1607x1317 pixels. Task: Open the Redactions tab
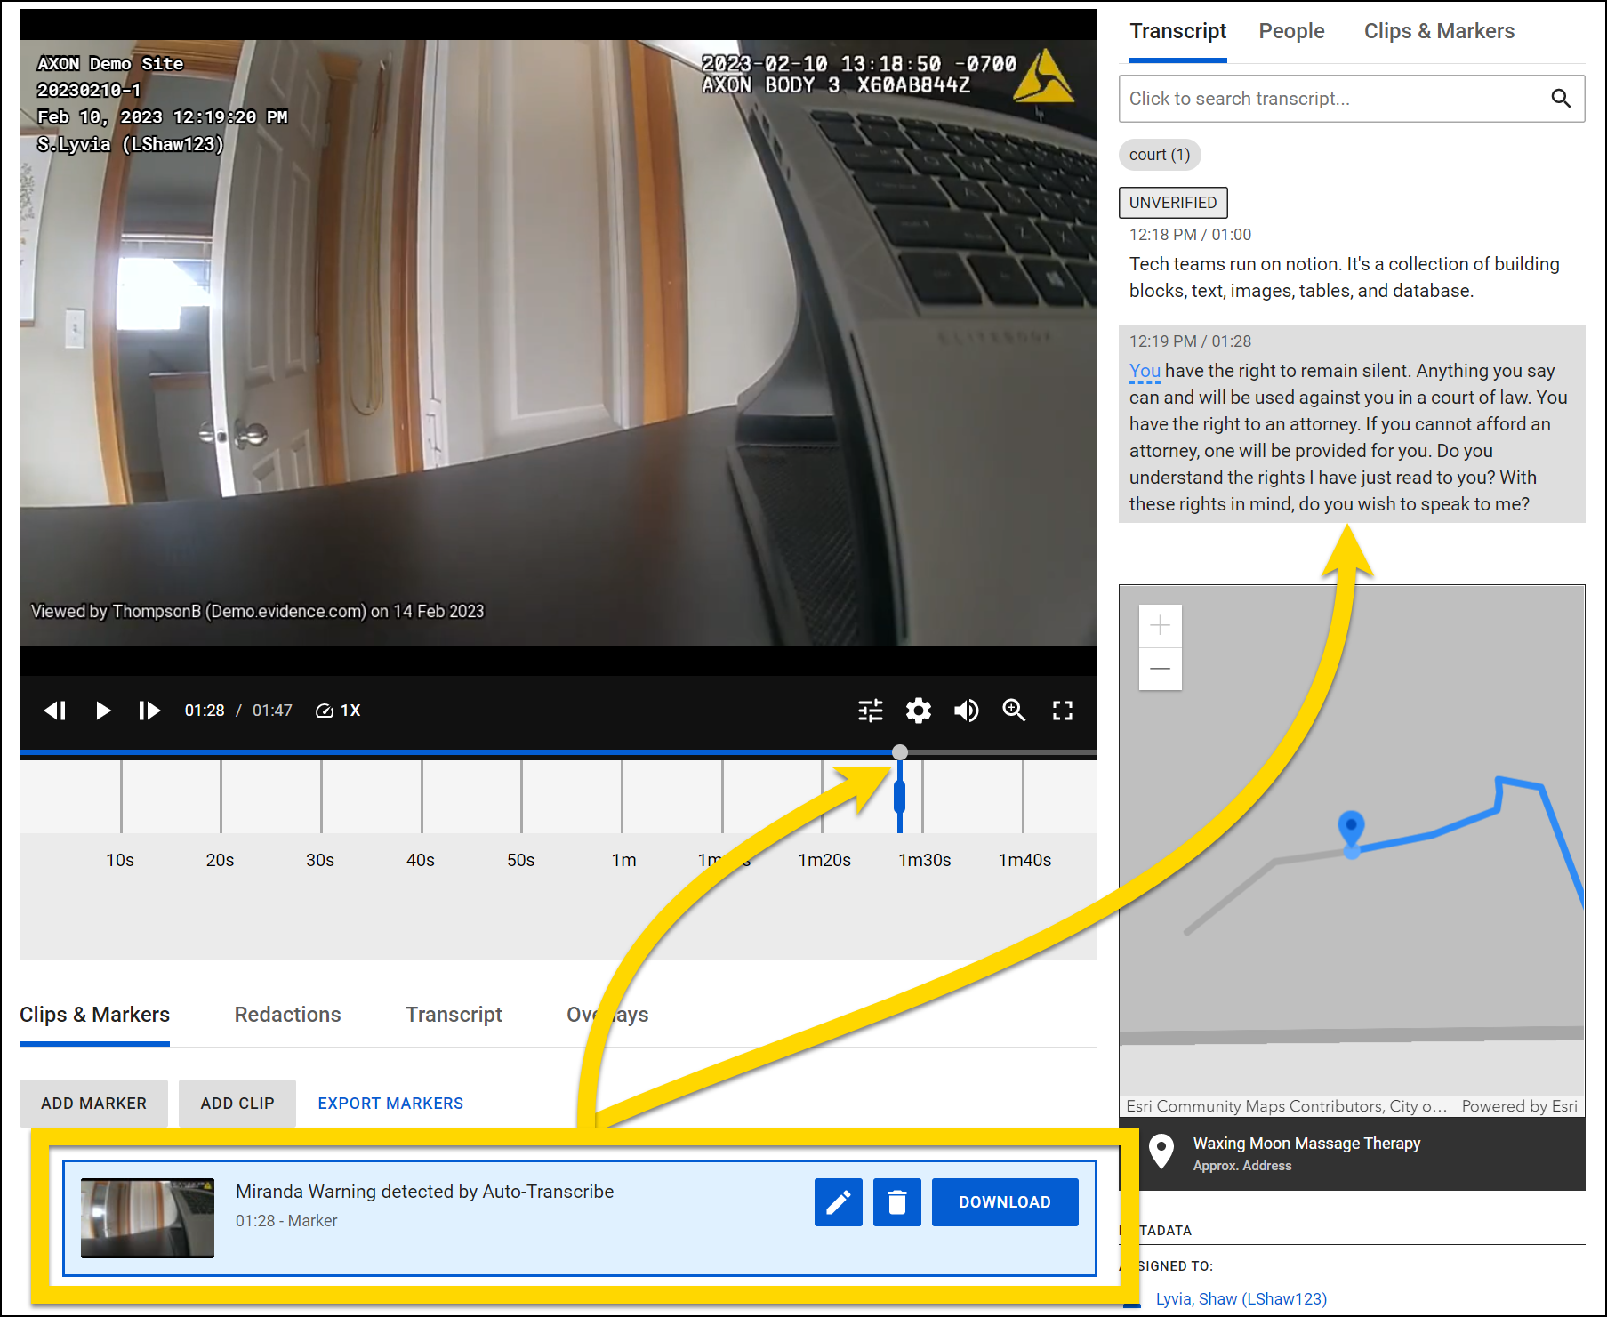coord(287,1015)
